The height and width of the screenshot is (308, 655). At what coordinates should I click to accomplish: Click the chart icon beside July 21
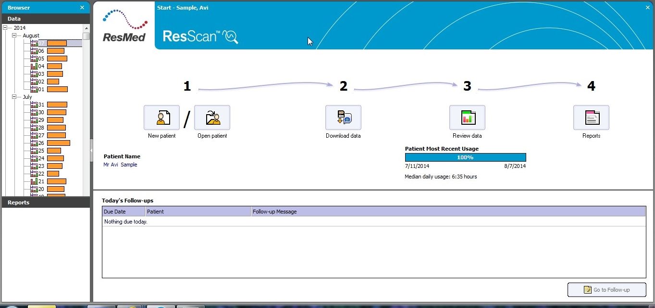tap(34, 181)
